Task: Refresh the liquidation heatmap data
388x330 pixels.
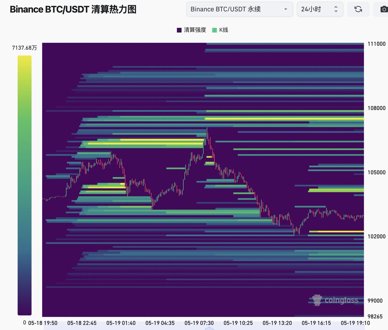Action: click(x=358, y=9)
